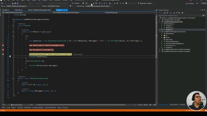Expand CodeBehind.MicroService.Pedido (unloaded) project
Image resolution: width=207 pixels, height=116 pixels.
(160, 51)
